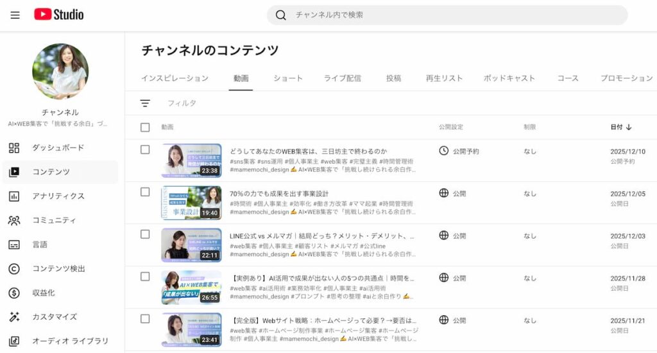Open the 【完全版】Webサイト戦略 video title
The image size is (657, 353).
[x=323, y=321]
